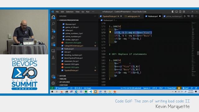Open the Run menu

click(x=88, y=12)
